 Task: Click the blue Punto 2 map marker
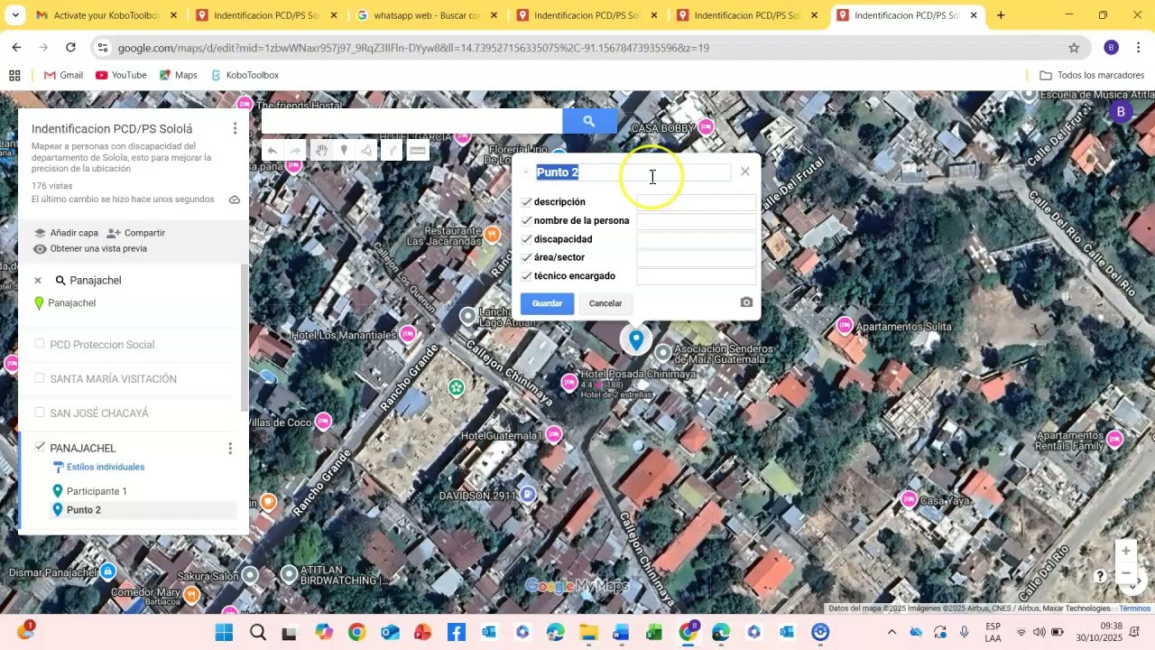click(636, 340)
